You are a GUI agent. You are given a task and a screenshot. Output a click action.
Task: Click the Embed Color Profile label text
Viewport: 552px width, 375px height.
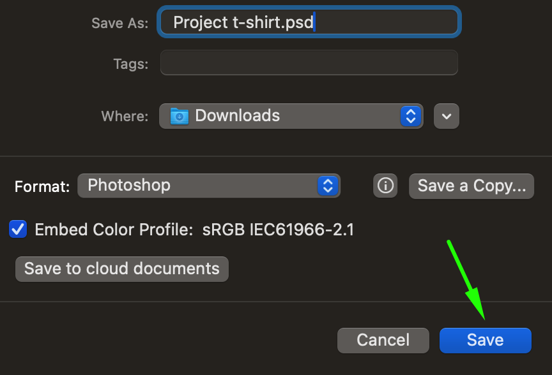coord(114,230)
